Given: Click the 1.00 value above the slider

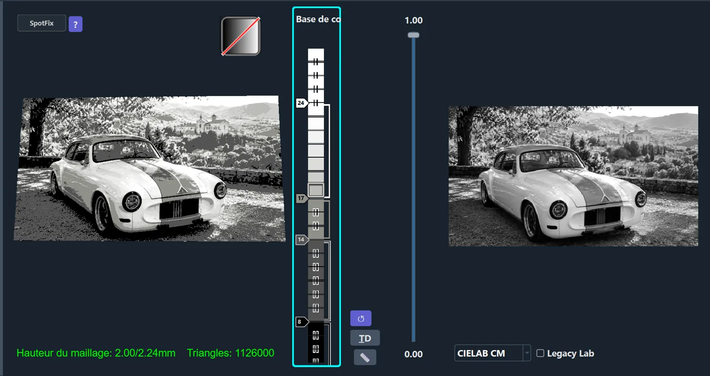Looking at the screenshot, I should 414,20.
